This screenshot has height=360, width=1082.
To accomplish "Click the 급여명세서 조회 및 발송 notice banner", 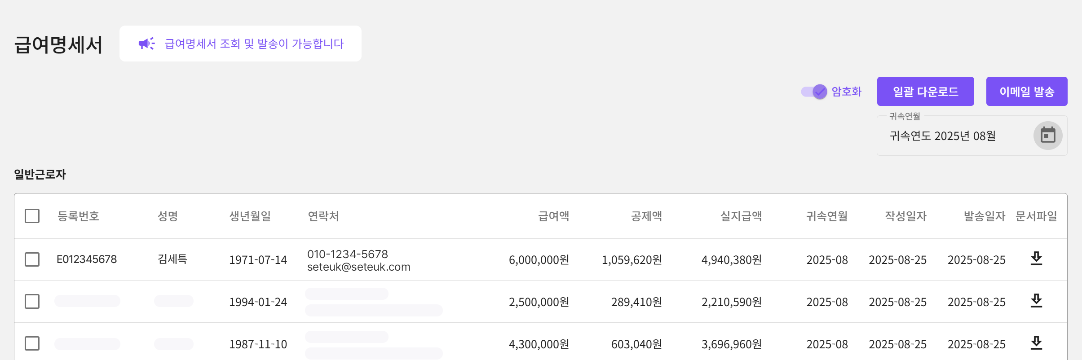I will pyautogui.click(x=254, y=44).
